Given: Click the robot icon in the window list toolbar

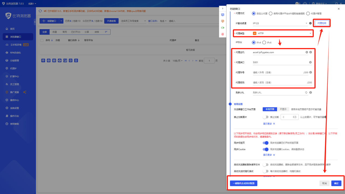Looking at the screenshot, I should (60, 61).
